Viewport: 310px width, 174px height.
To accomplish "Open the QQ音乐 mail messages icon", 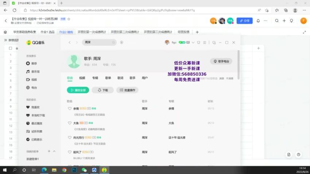I will click(x=188, y=43).
